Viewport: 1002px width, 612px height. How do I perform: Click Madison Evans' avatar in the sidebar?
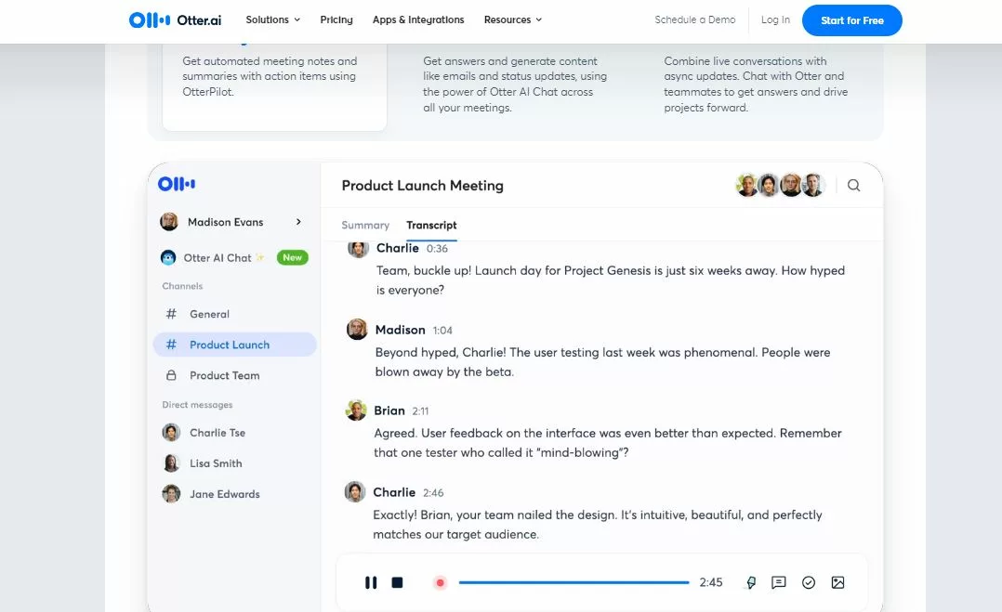(169, 221)
